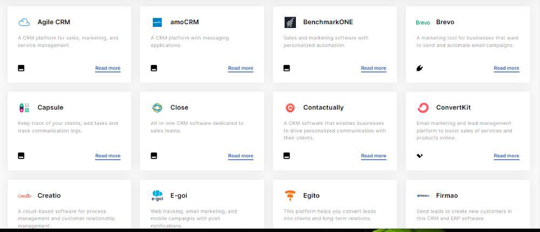Click the green Brevo logo
The image size is (540, 232).
tap(423, 22)
